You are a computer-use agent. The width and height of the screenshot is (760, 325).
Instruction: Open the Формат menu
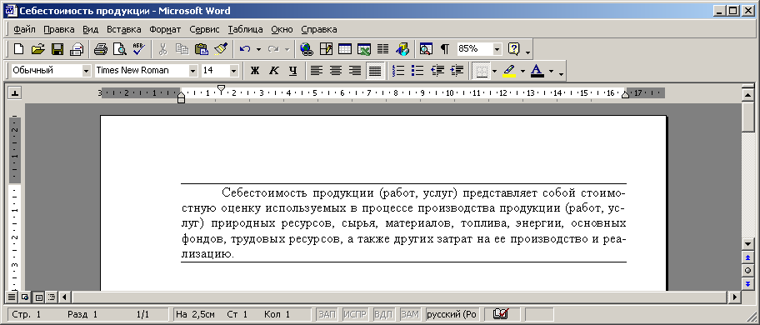click(165, 29)
